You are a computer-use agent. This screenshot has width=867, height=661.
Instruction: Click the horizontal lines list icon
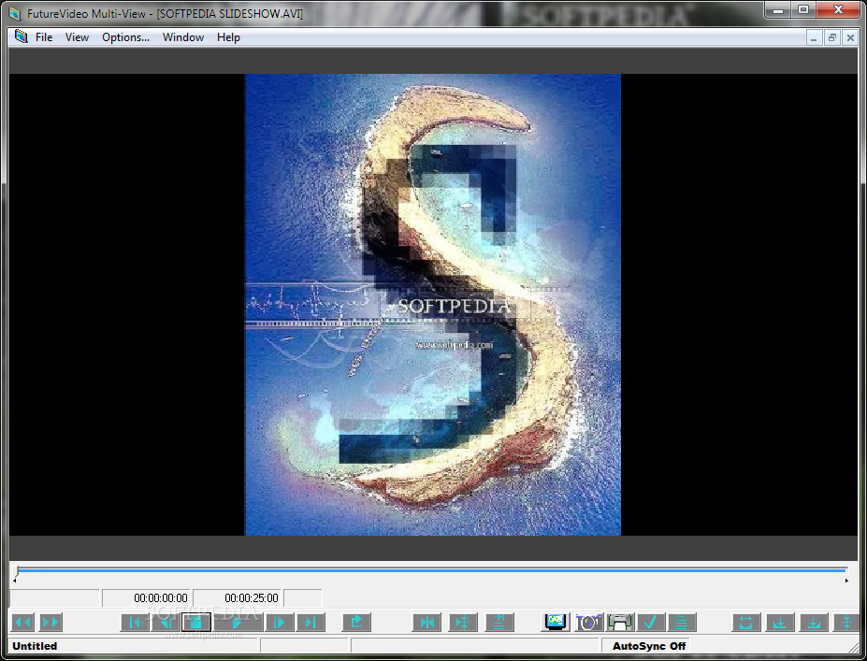[682, 623]
